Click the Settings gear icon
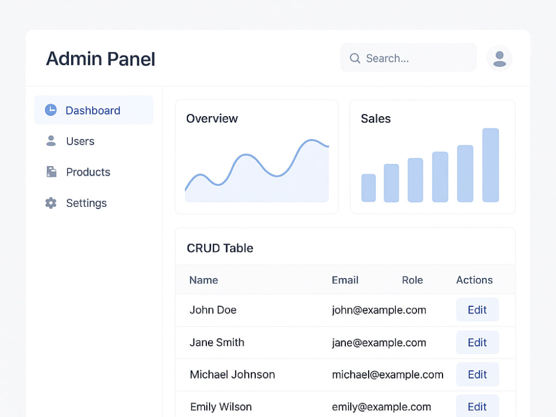This screenshot has width=556, height=417. [51, 203]
